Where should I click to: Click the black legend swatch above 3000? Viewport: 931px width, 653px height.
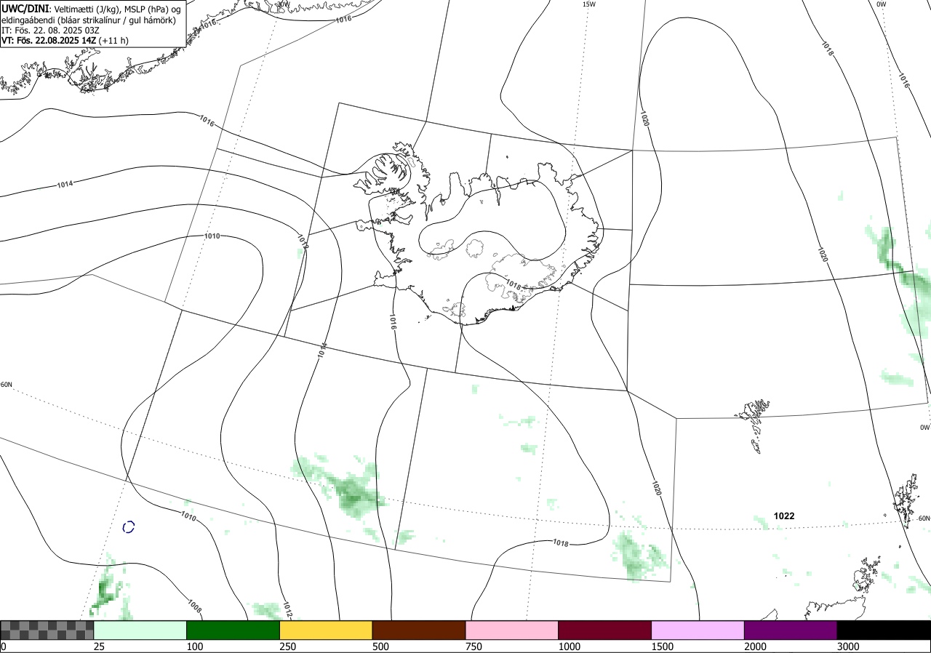tap(884, 630)
